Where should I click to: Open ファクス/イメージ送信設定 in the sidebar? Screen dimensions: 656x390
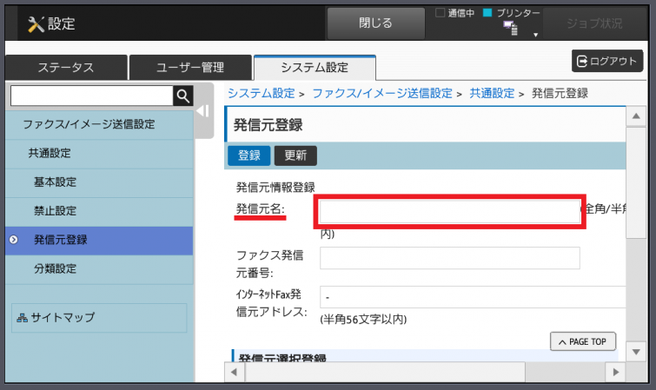pos(99,124)
